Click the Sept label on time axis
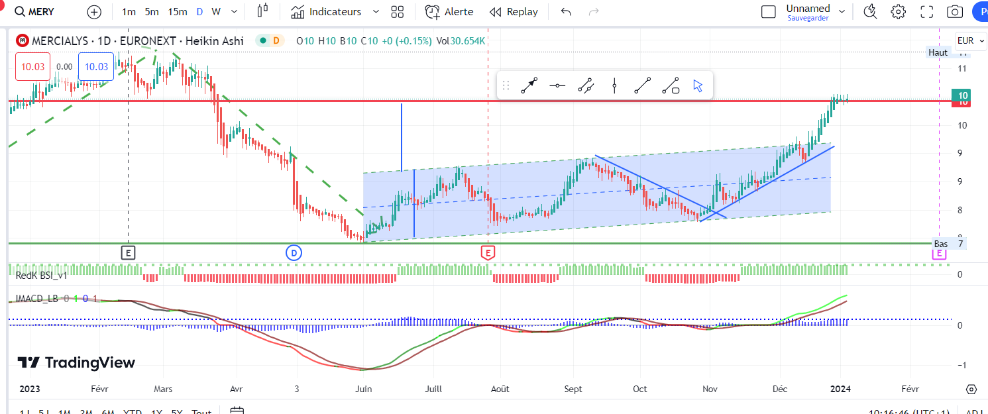Viewport: 988px width, 414px height. click(573, 389)
